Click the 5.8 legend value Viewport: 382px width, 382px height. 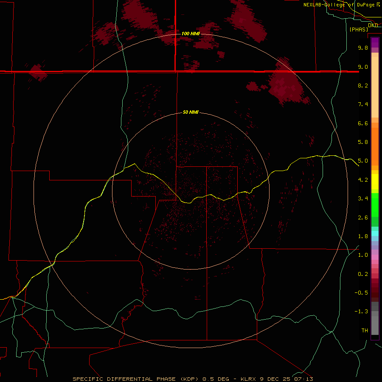tap(363, 142)
